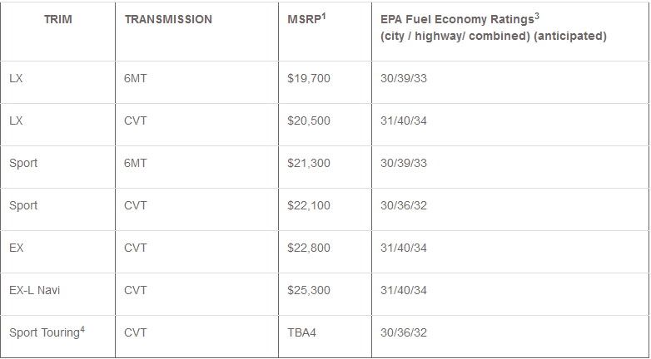Select the EX trim name
651x359 pixels.
[x=16, y=248]
